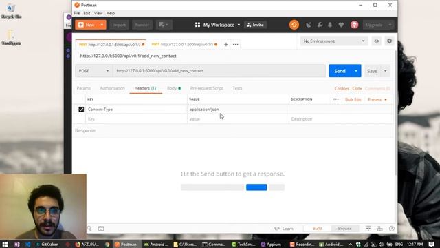The width and height of the screenshot is (440, 248).
Task: Click the request URL input field
Action: tap(219, 71)
